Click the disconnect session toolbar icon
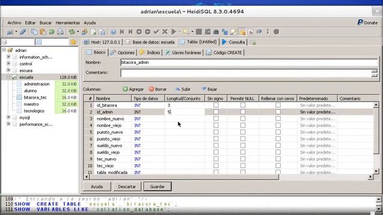Image resolution: width=383 pixels, height=215 pixels. pos(23,32)
